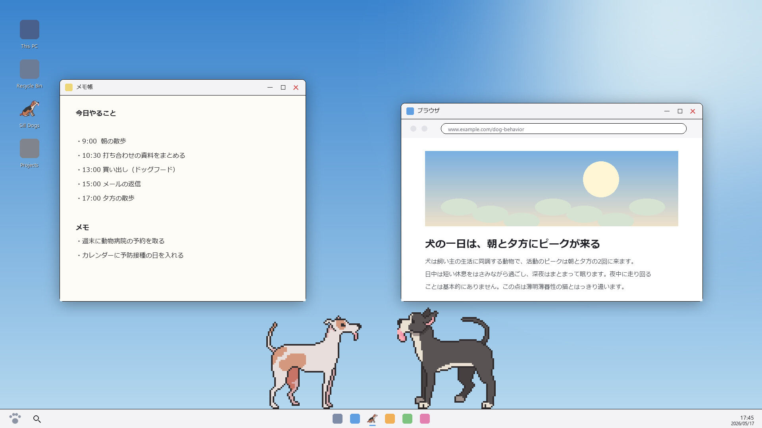Click the green taskbar app icon

coord(407,418)
